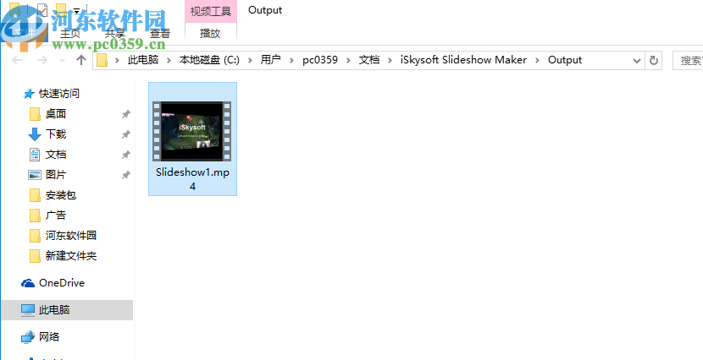Click the pin icon next to 文档

(126, 155)
